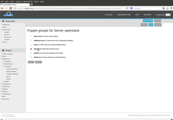Open the Bookmarks menu
The width and height of the screenshot is (173, 120).
tap(28, 1)
